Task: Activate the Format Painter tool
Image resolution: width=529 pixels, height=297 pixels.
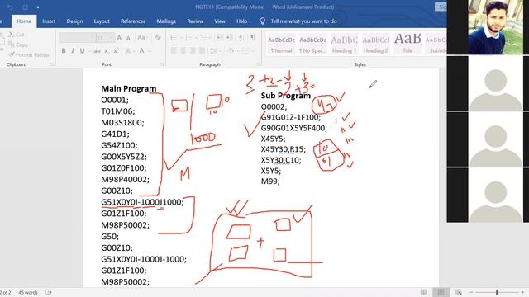Action: [29, 54]
